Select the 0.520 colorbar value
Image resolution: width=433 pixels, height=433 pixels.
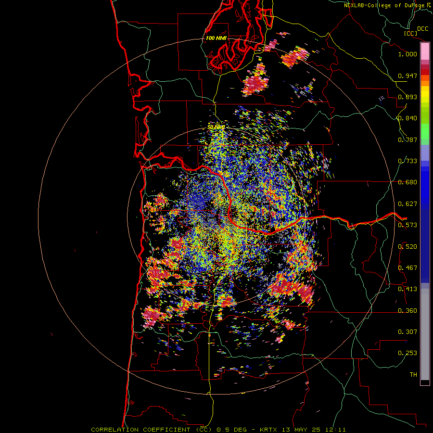pos(408,247)
